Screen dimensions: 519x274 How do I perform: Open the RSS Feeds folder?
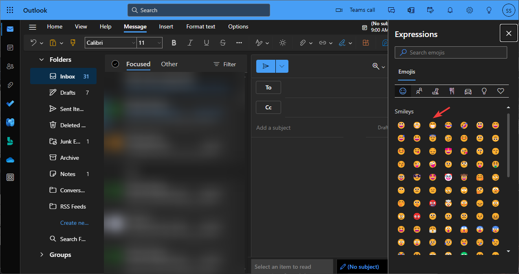point(63,207)
